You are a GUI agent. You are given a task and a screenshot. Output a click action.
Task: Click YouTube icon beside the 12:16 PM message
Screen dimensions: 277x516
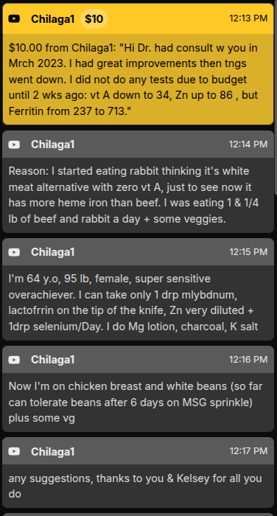coord(14,360)
